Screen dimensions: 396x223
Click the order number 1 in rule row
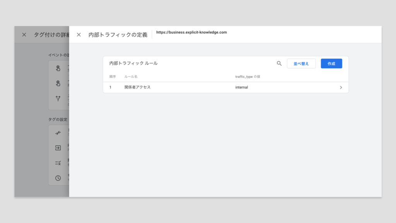point(110,87)
